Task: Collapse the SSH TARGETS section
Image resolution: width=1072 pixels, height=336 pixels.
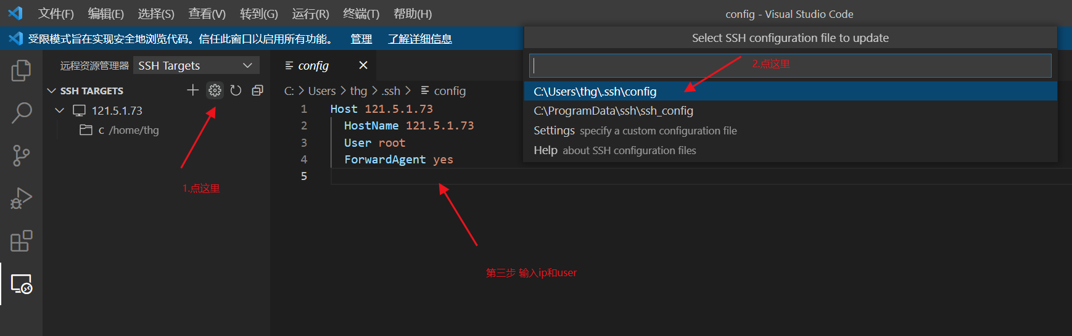Action: [52, 91]
